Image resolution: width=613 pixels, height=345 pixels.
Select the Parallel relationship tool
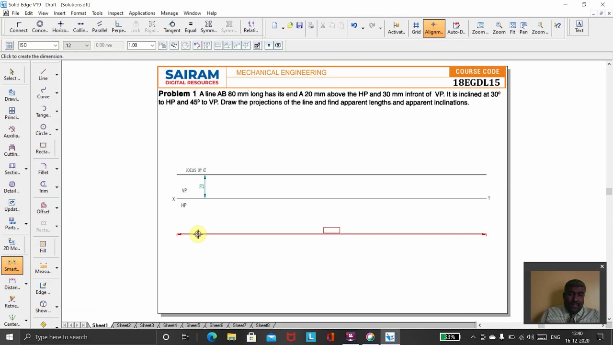100,27
